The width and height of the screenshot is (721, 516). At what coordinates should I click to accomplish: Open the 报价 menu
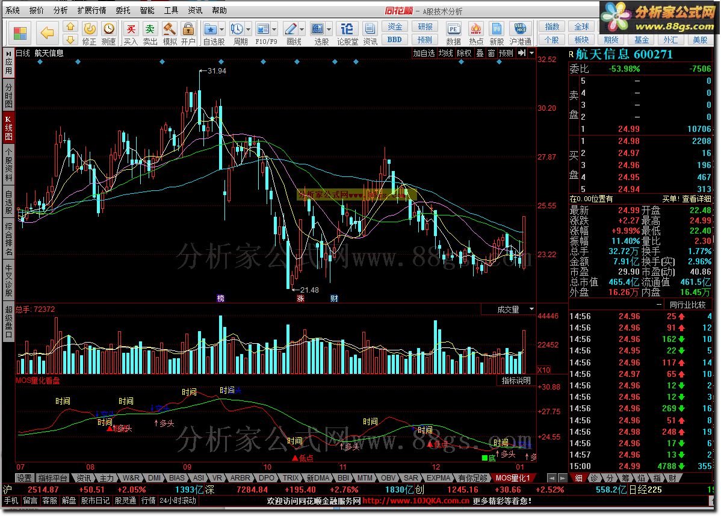click(36, 11)
